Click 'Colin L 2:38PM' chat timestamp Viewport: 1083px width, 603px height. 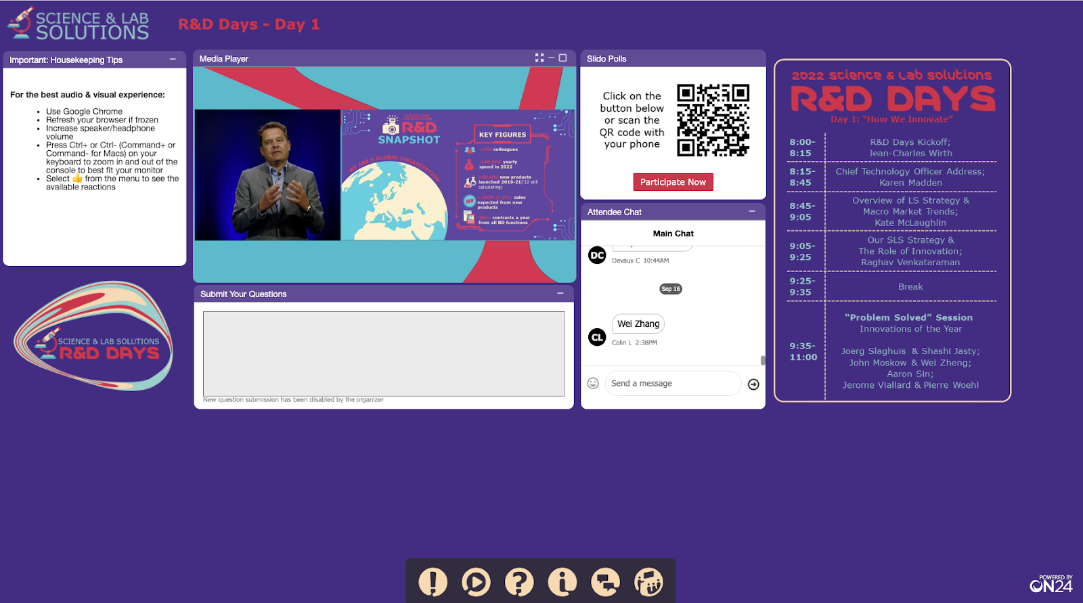634,342
